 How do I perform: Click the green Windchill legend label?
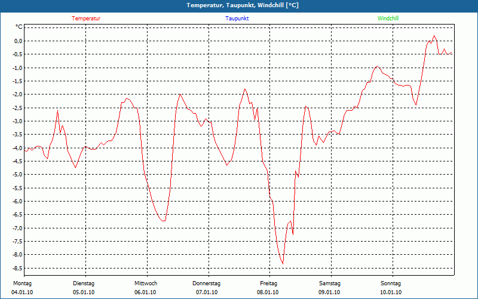point(388,19)
